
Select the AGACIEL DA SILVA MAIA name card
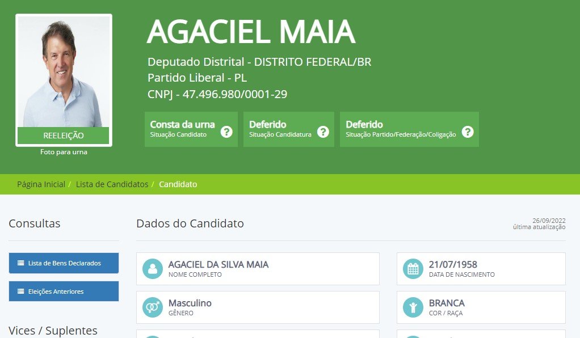[258, 269]
